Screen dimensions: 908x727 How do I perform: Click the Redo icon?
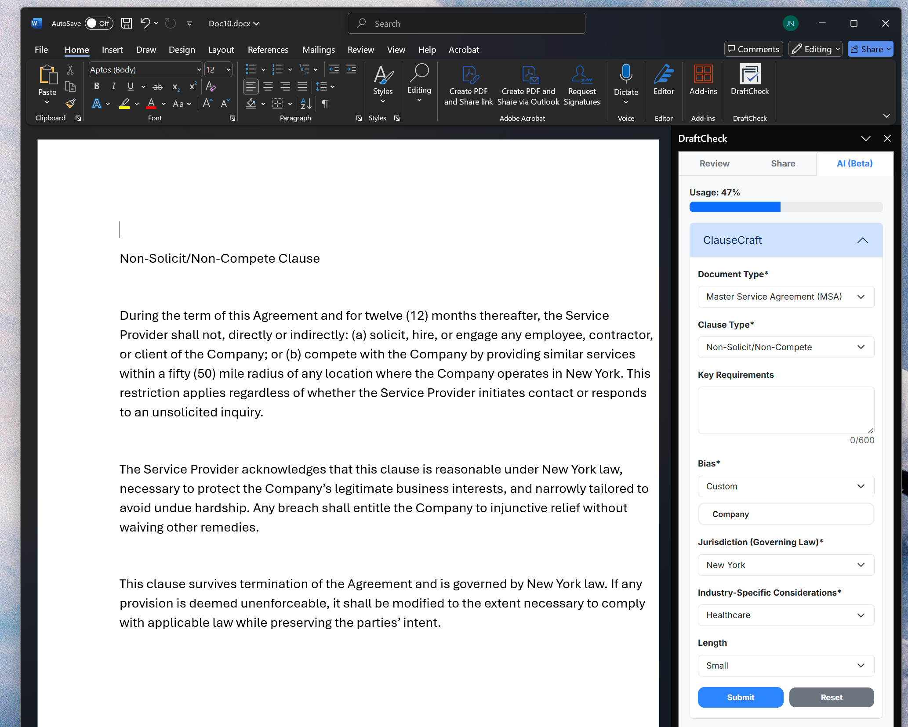pyautogui.click(x=171, y=23)
